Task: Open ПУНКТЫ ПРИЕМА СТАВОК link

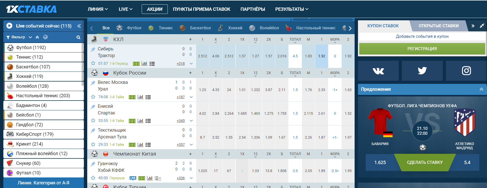Action: [202, 9]
